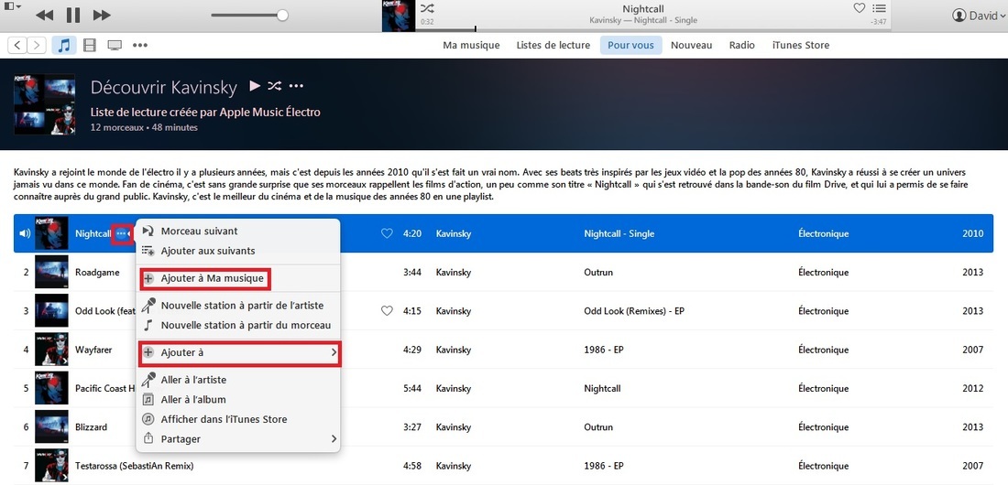Pause the playing track
The width and height of the screenshot is (1008, 485).
[73, 16]
